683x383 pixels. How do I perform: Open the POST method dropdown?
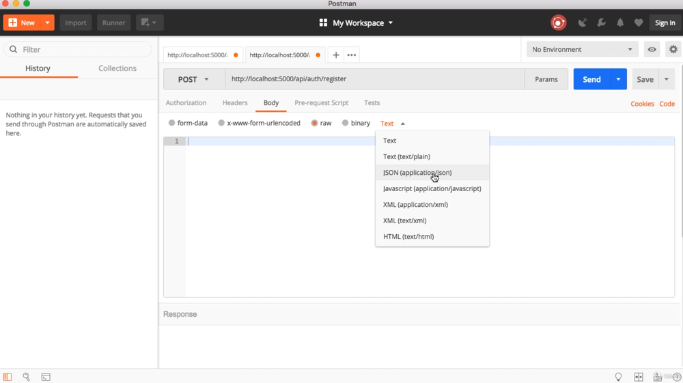tap(194, 79)
